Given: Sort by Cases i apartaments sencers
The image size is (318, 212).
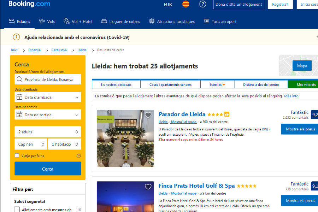Looking at the screenshot, I should (170, 84).
